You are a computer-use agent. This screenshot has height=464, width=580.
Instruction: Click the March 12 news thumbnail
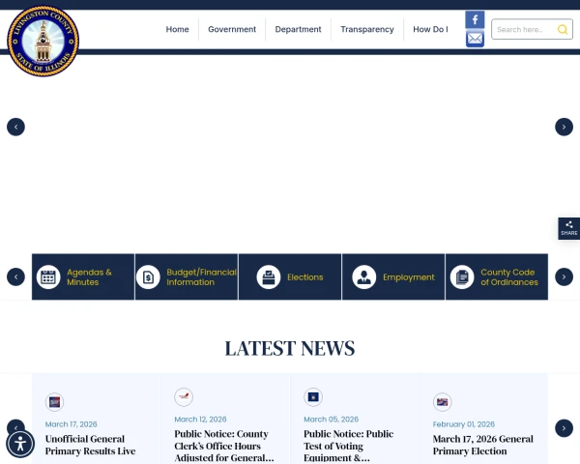tap(184, 397)
